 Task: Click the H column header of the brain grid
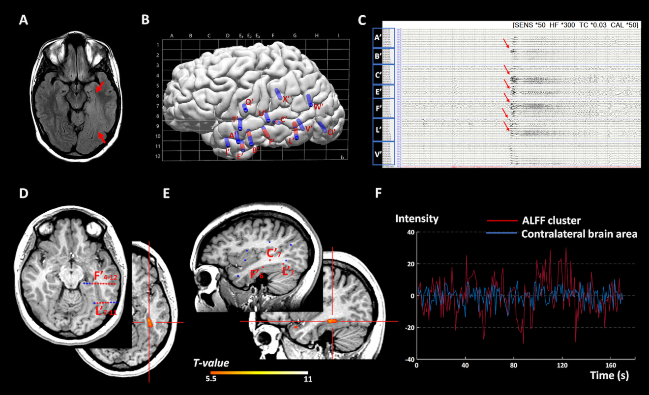[317, 36]
